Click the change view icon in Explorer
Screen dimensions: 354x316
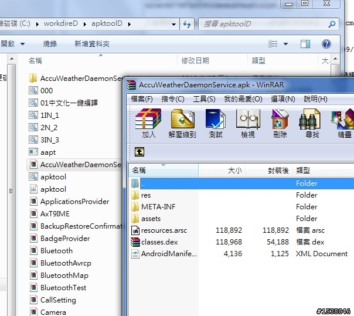point(273,44)
